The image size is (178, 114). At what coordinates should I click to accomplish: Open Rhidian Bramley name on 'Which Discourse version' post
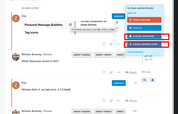[x=32, y=54]
